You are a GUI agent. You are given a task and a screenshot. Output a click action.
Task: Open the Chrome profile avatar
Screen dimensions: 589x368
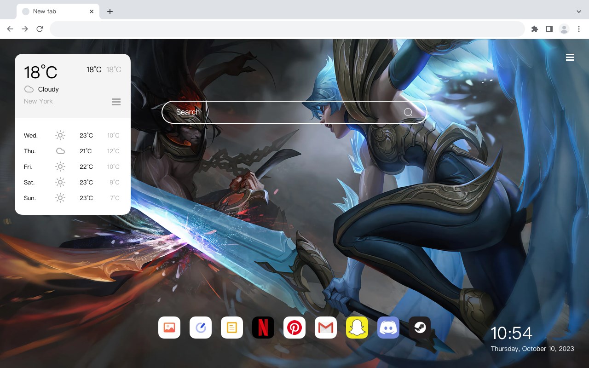point(564,29)
